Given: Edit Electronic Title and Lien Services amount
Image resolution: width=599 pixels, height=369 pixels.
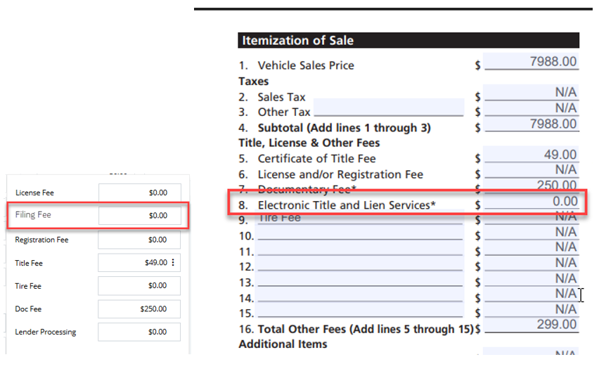Looking at the screenshot, I should (x=531, y=201).
